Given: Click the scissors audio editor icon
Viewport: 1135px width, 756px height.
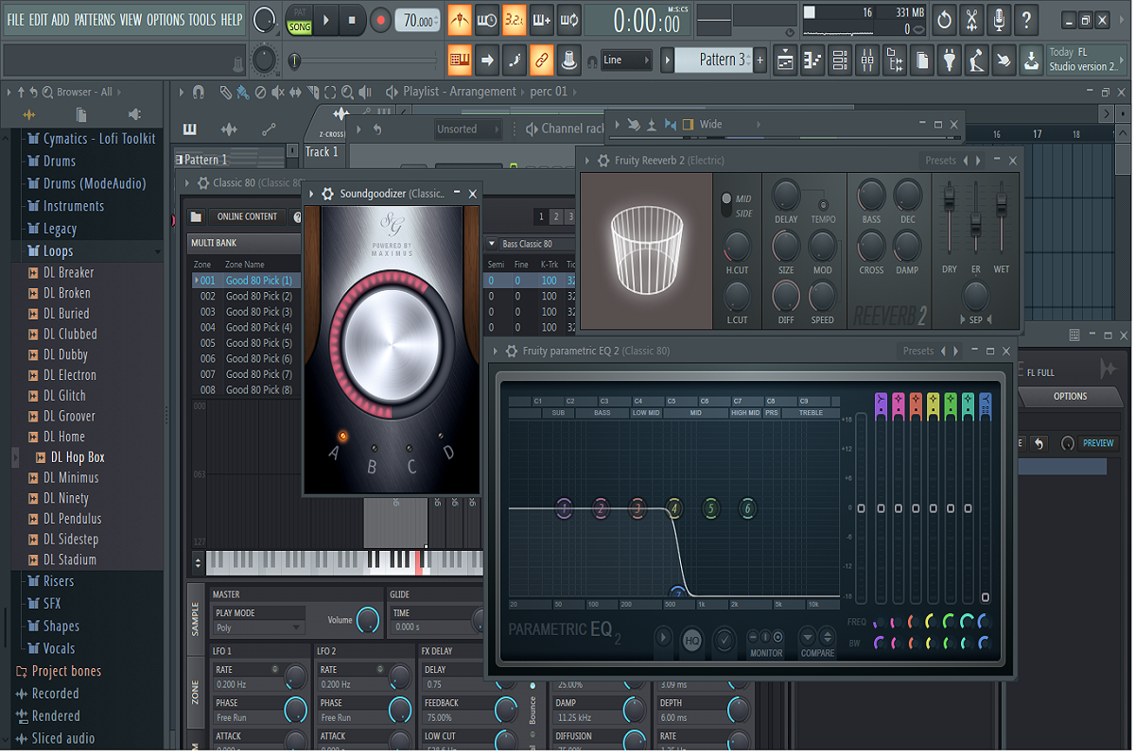Looking at the screenshot, I should (x=971, y=20).
